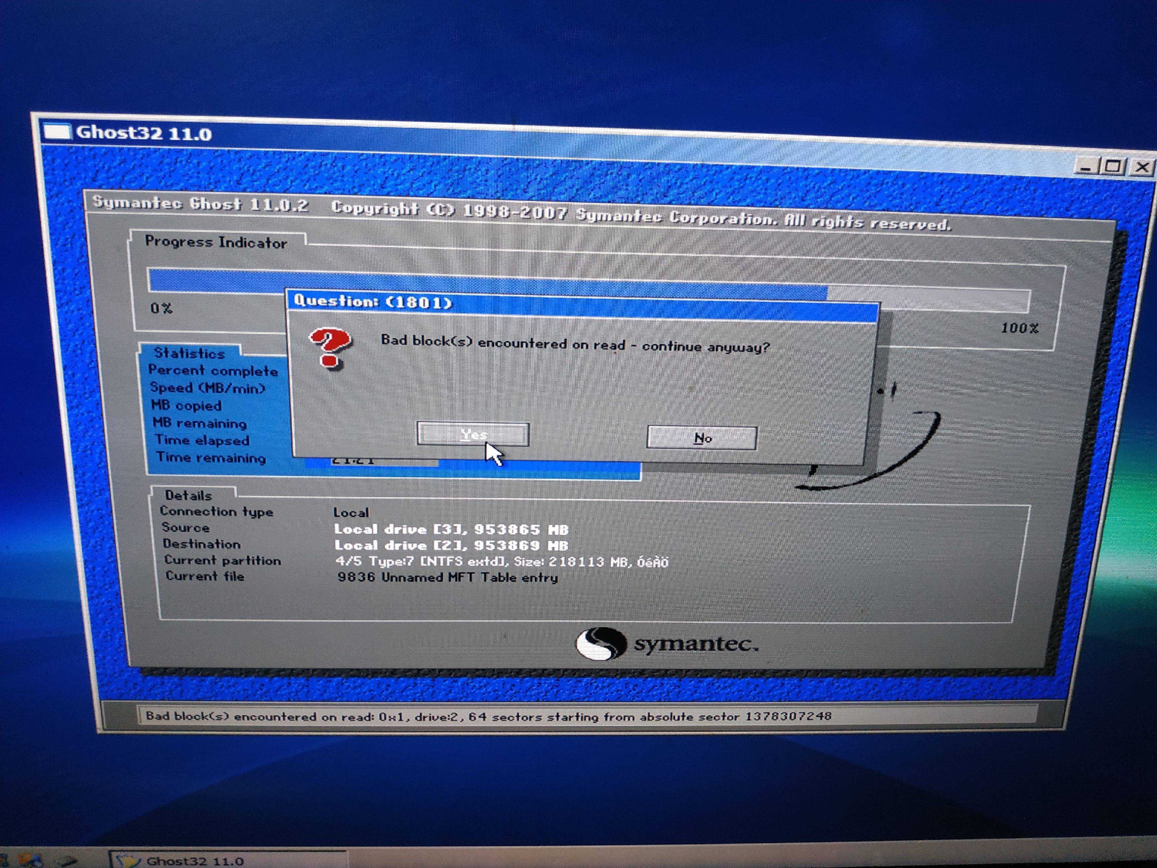Click the 'Details' panel heading
1157x868 pixels.
pyautogui.click(x=188, y=496)
